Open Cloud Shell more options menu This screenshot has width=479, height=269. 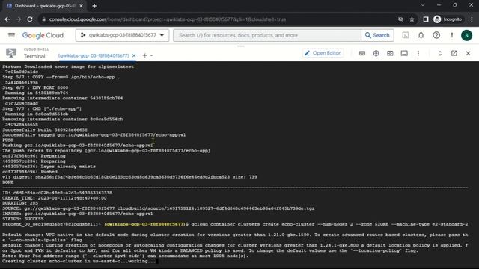(418, 53)
